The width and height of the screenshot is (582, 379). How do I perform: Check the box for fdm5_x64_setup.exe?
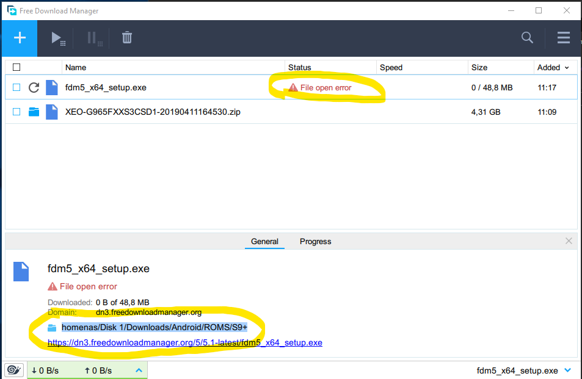tap(16, 87)
